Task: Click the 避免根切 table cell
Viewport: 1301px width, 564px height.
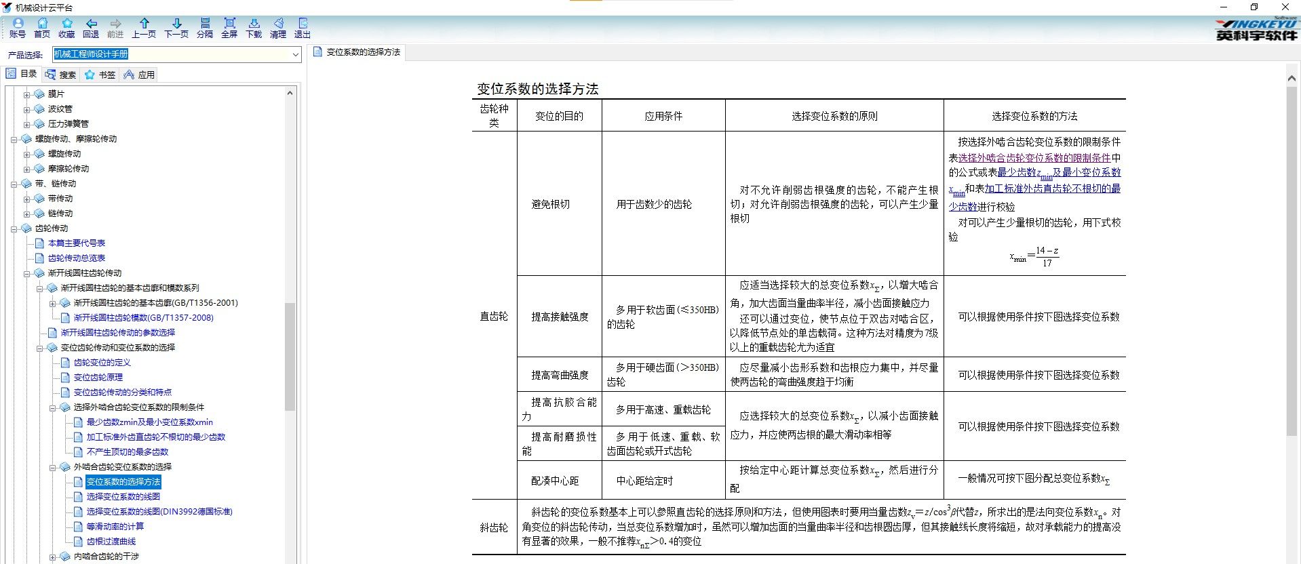Action: (x=559, y=203)
